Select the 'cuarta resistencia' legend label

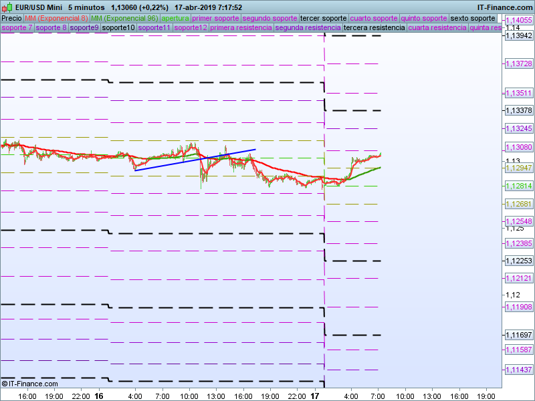(437, 28)
